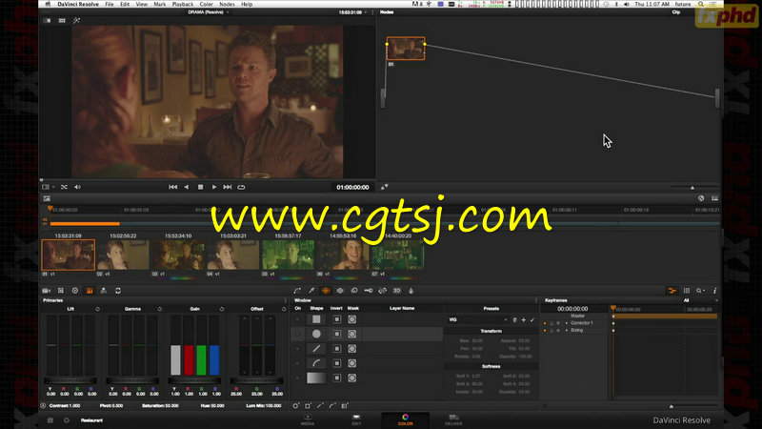Screen dimensions: 762x429
Task: Add a new curve window
Action: tap(332, 405)
